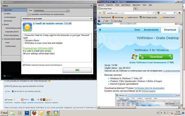185x116 pixels.
Task: Click the Firefox horizontal scrollbar thumb
Action: click(118, 107)
